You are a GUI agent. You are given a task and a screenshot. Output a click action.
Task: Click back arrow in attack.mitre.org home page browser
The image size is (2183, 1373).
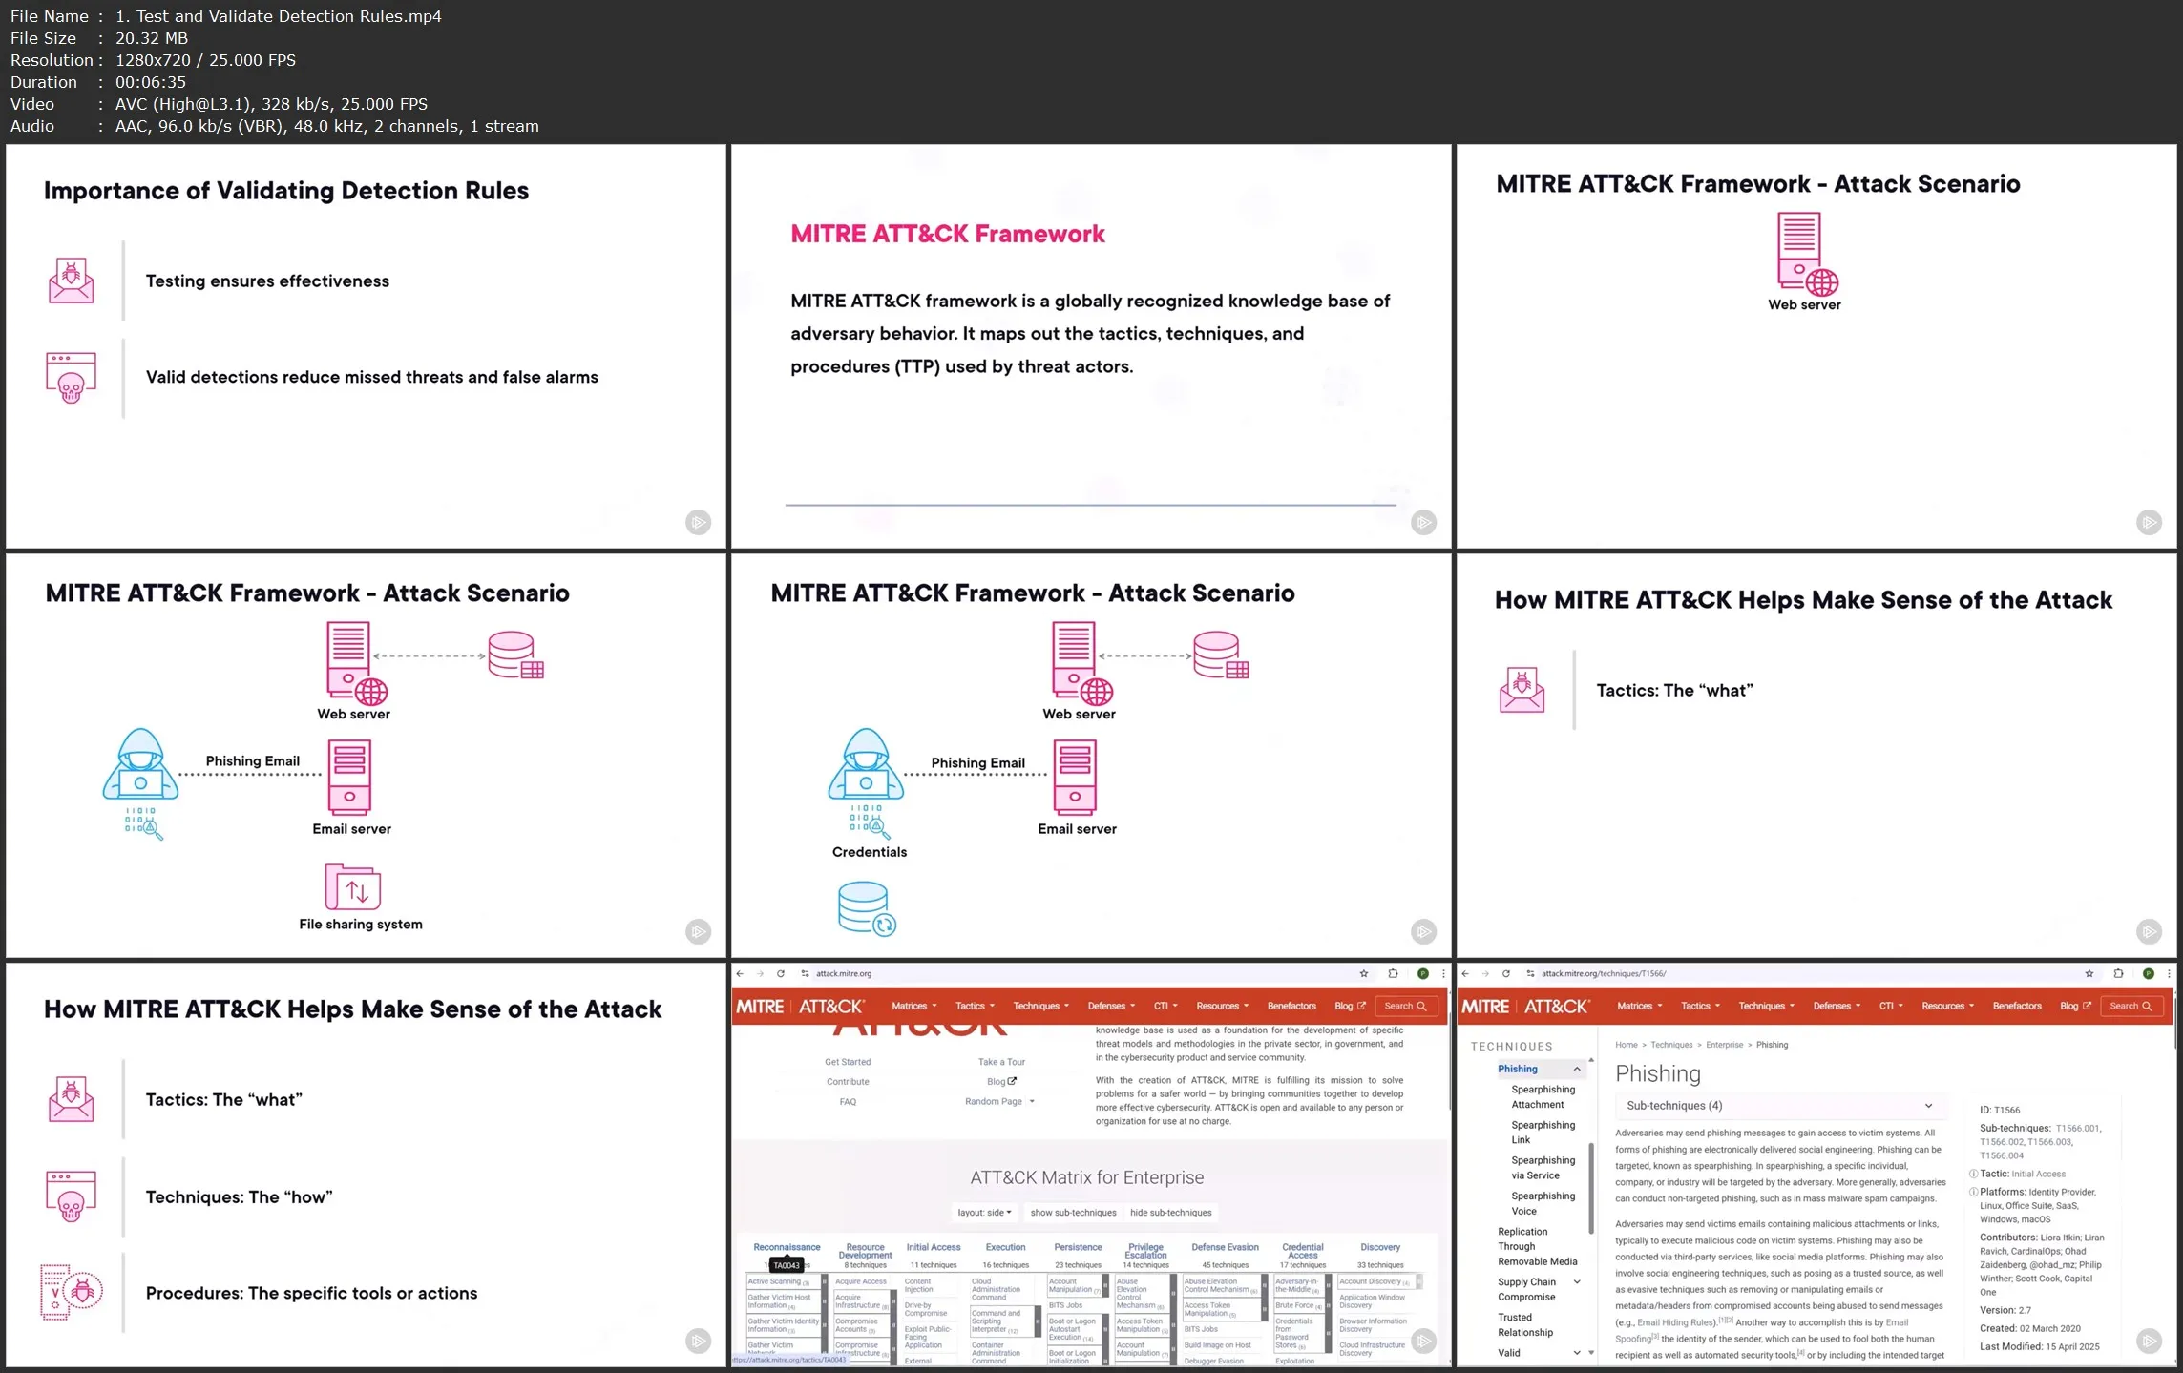(x=740, y=973)
